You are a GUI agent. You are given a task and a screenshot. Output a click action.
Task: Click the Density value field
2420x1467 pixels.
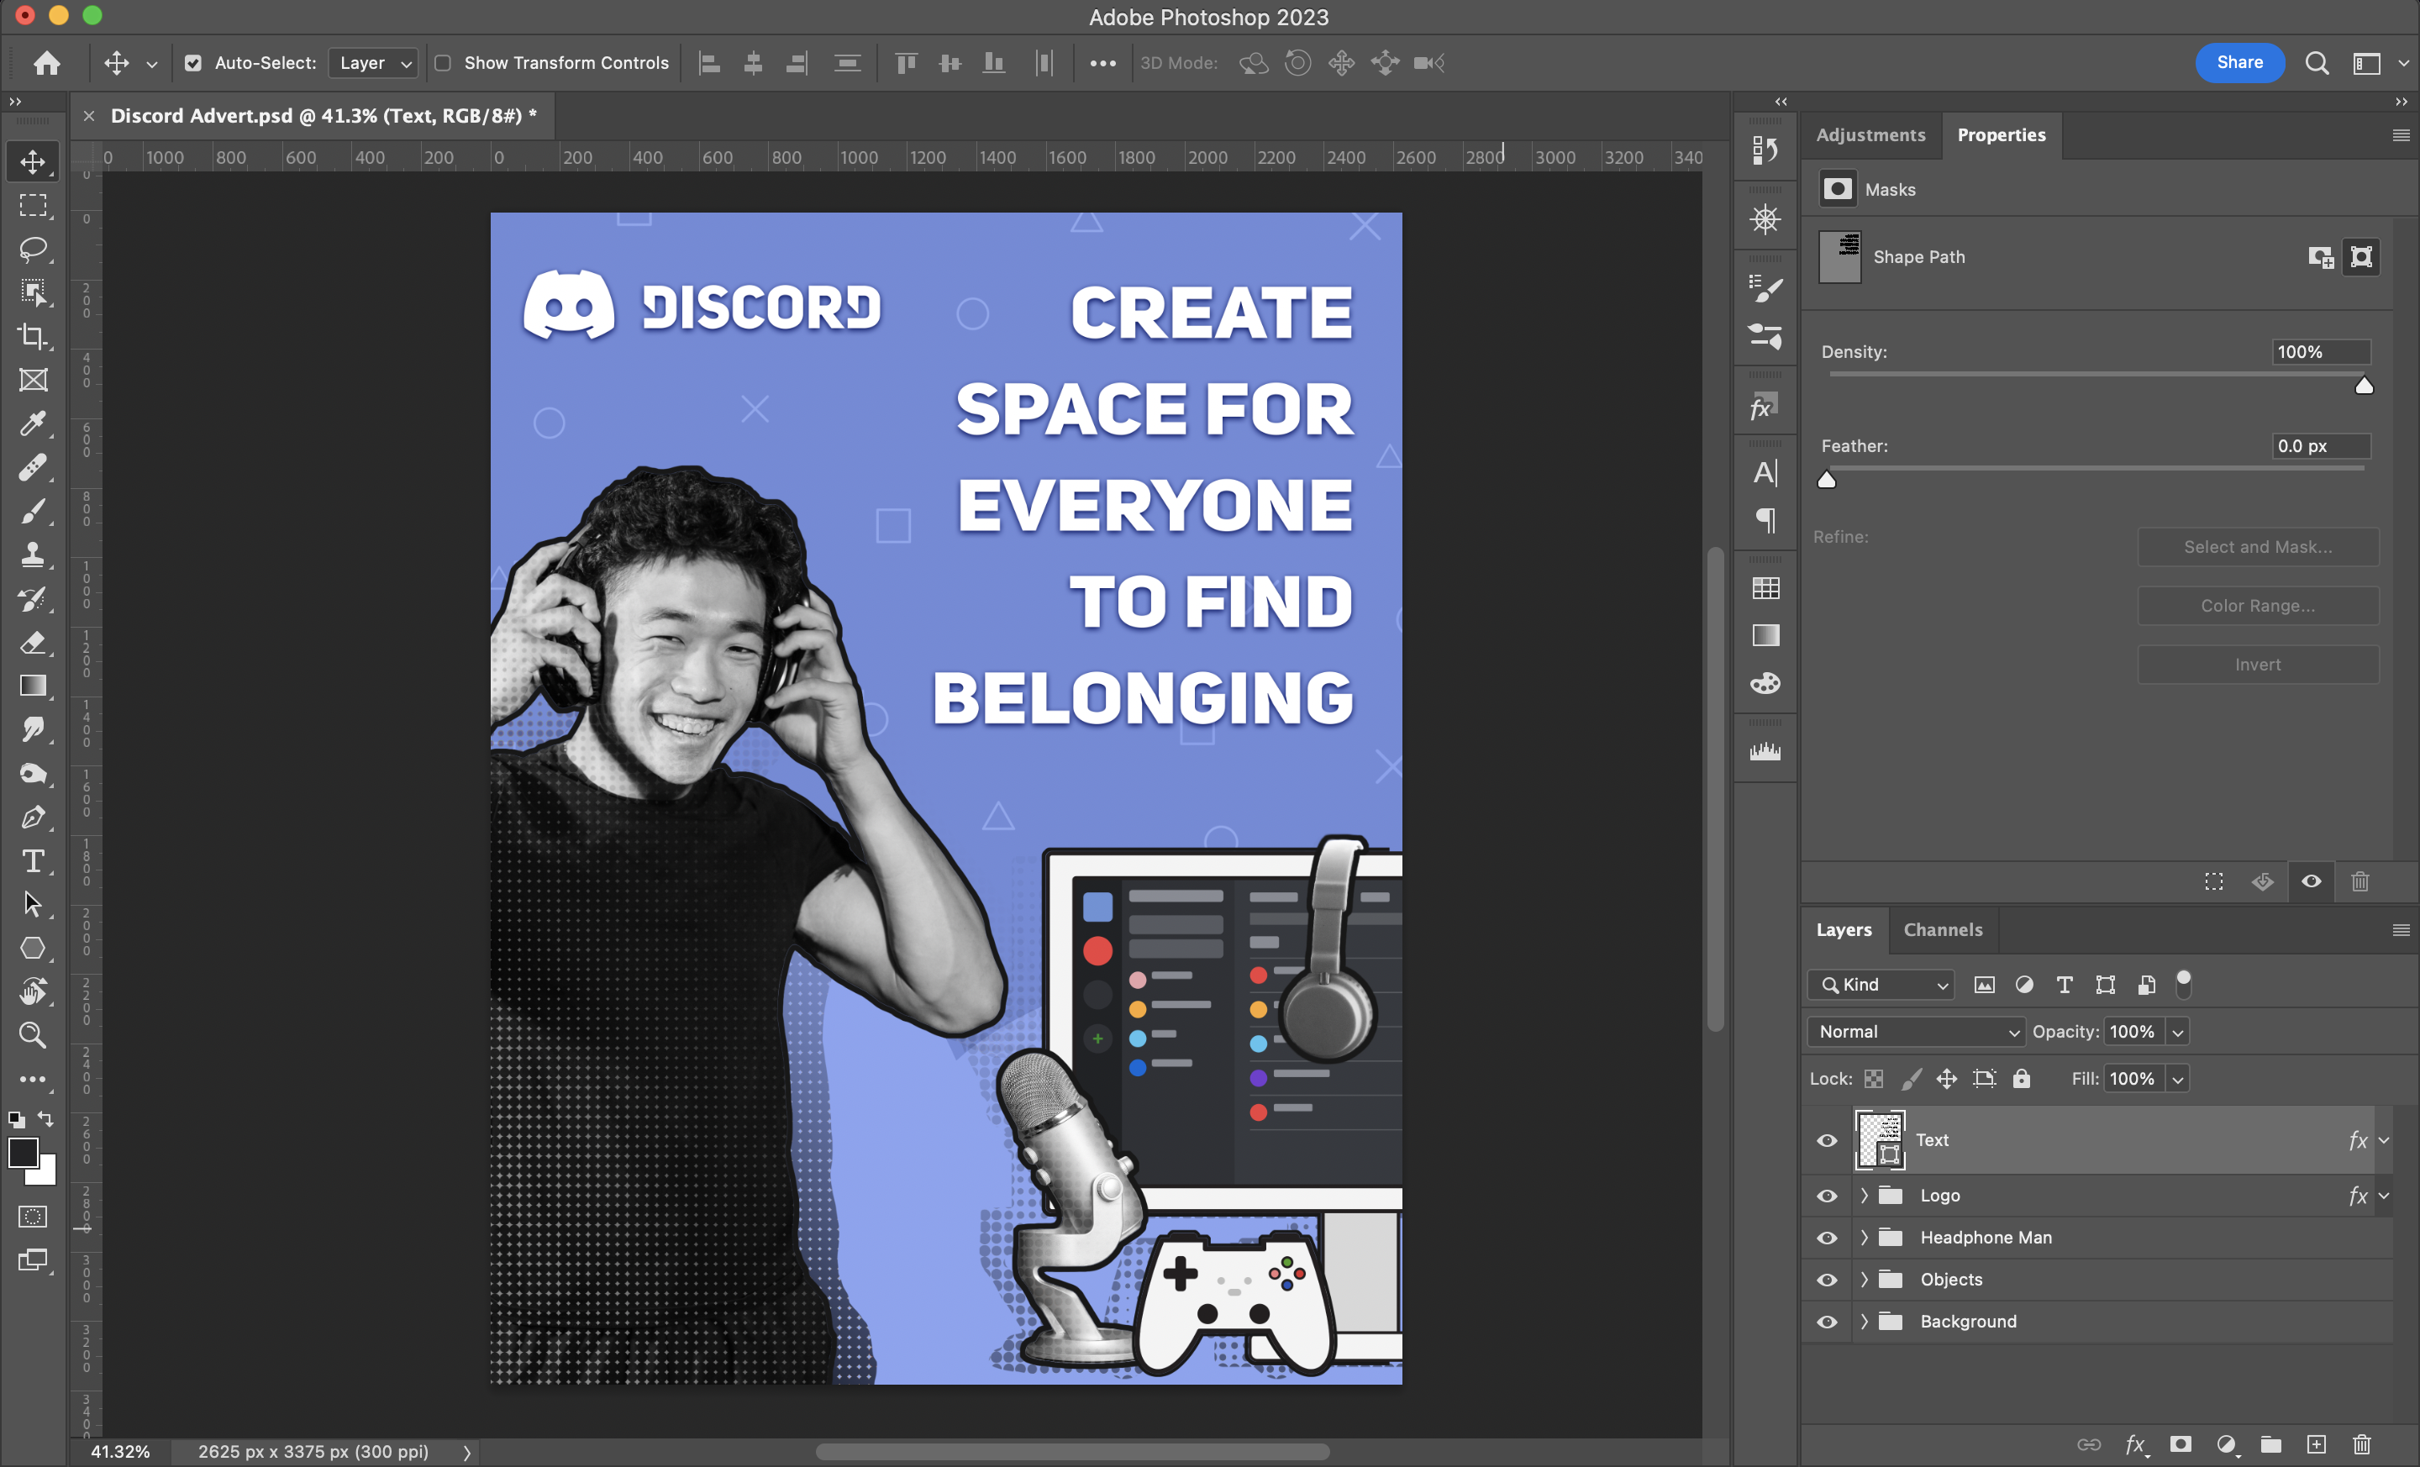pos(2321,351)
